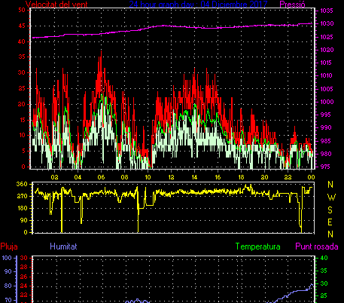The width and height of the screenshot is (344, 303).
Task: Click the 12 hour tick label
Action: click(171, 177)
